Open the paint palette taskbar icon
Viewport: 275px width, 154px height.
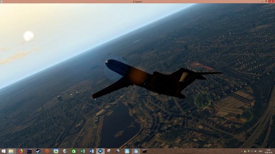109,151
